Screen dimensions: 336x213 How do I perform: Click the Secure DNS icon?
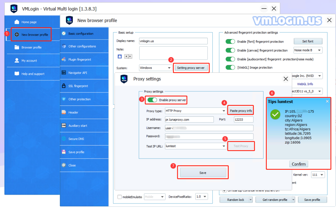[64, 139]
